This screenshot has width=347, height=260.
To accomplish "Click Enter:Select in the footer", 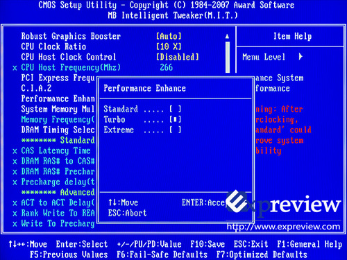I will [82, 244].
